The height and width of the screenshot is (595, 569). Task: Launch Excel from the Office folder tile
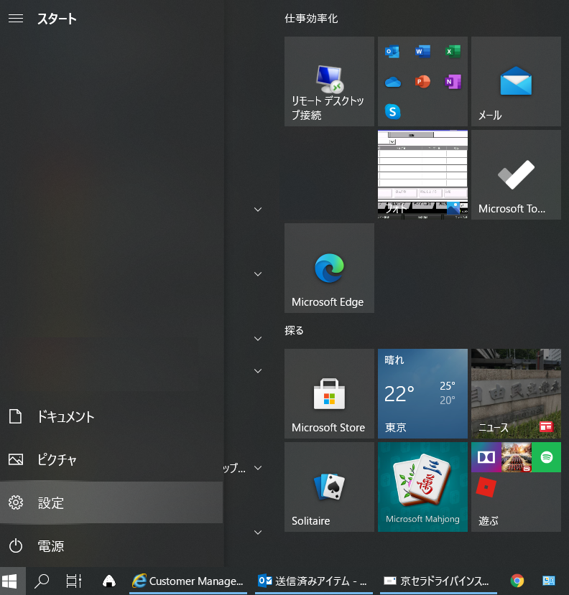[x=453, y=51]
